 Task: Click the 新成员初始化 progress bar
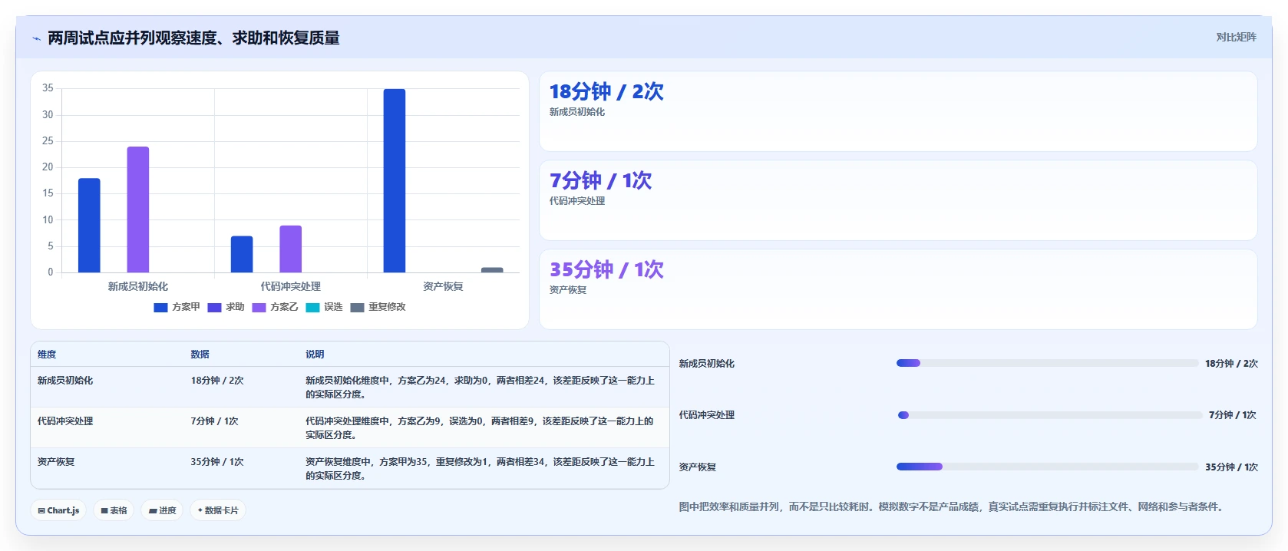(1047, 363)
